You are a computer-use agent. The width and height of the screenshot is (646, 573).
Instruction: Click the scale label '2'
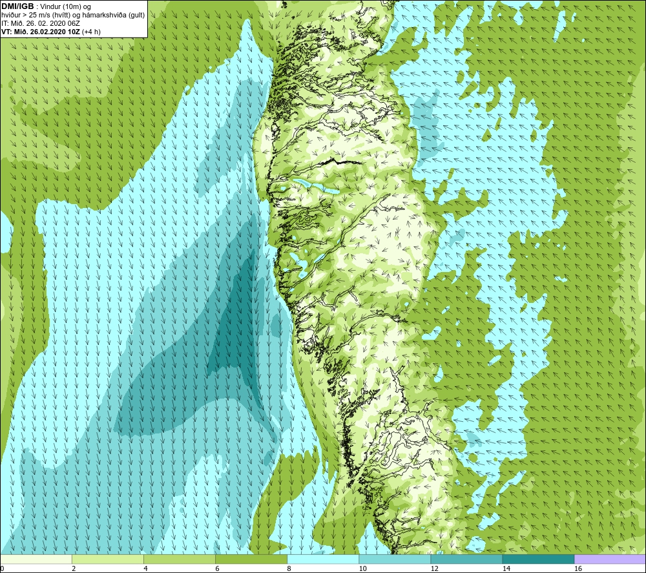pos(74,568)
